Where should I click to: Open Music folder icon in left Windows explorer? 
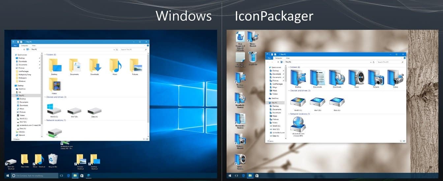click(x=115, y=66)
